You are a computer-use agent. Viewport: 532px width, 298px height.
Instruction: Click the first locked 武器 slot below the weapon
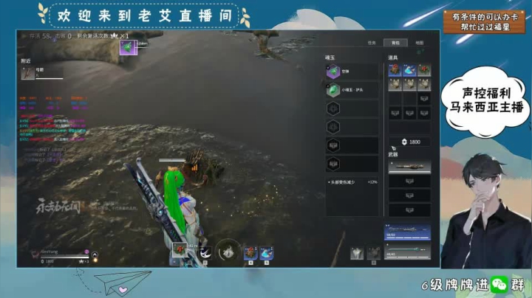pyautogui.click(x=409, y=181)
